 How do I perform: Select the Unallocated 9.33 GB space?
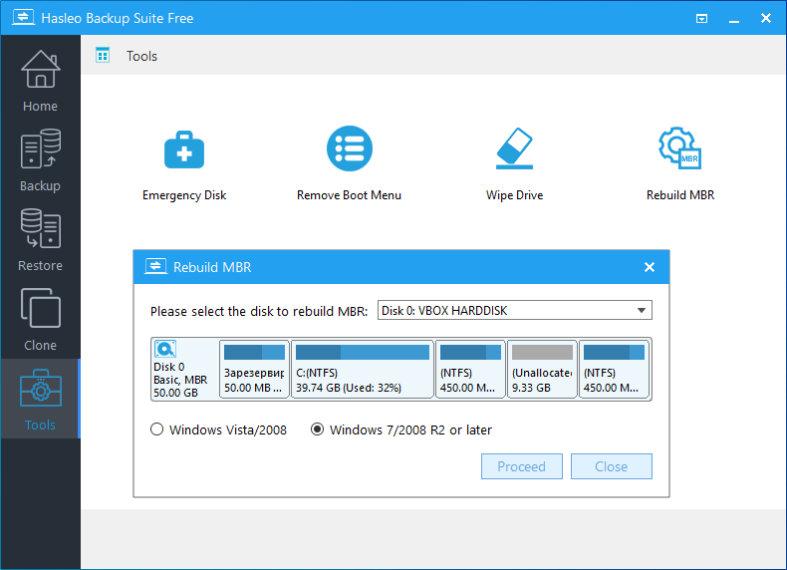pyautogui.click(x=542, y=369)
